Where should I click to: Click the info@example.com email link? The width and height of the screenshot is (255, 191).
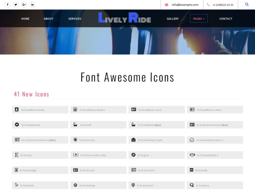[185, 5]
